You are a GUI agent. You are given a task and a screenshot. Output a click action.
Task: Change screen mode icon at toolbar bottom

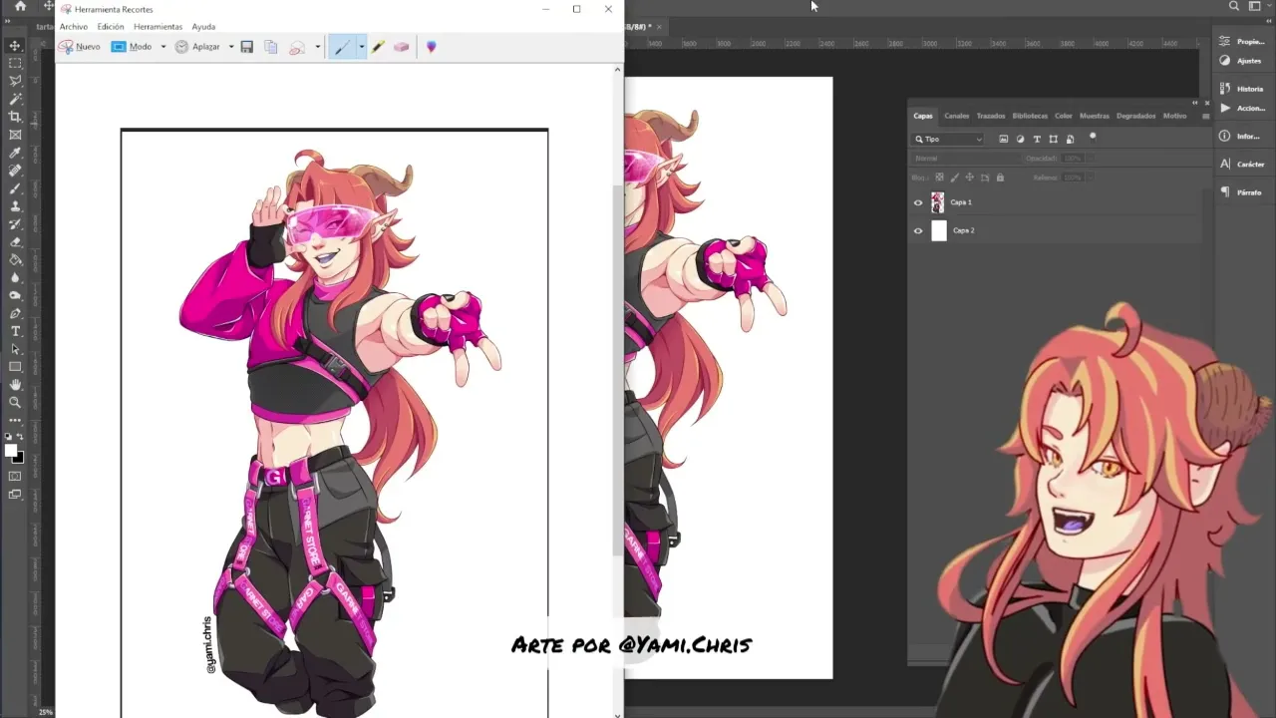click(x=15, y=495)
